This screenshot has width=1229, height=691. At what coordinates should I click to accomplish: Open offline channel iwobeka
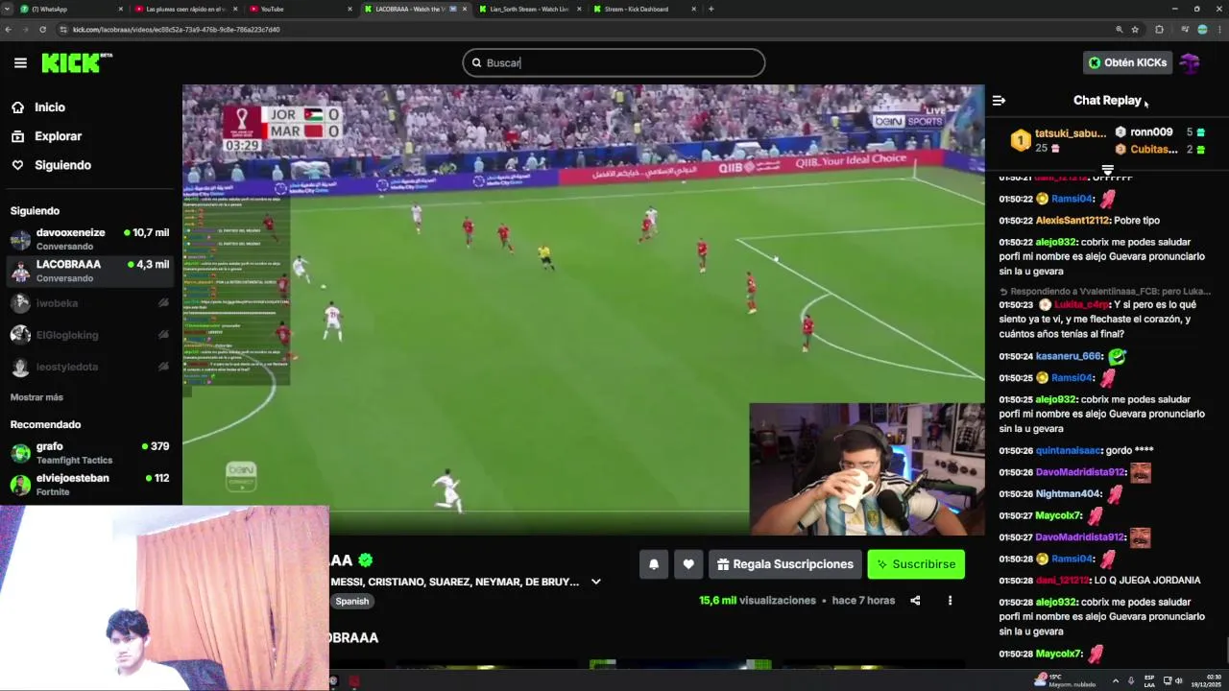pyautogui.click(x=89, y=303)
